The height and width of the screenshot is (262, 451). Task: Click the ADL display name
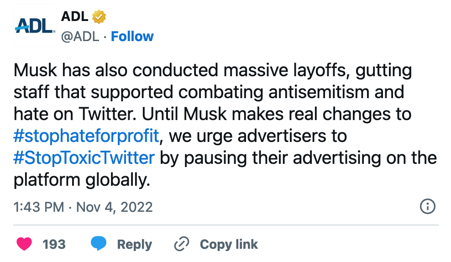(74, 16)
